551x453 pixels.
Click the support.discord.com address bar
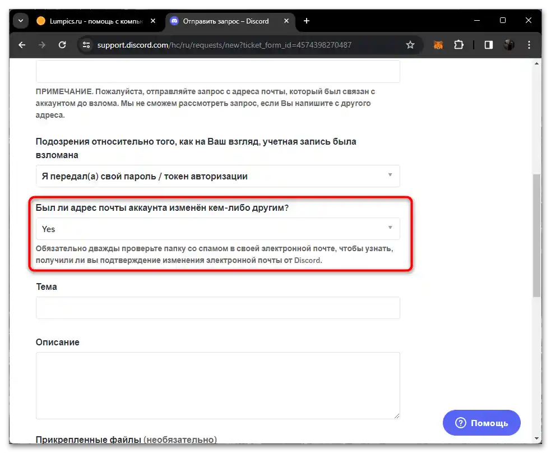coord(224,45)
